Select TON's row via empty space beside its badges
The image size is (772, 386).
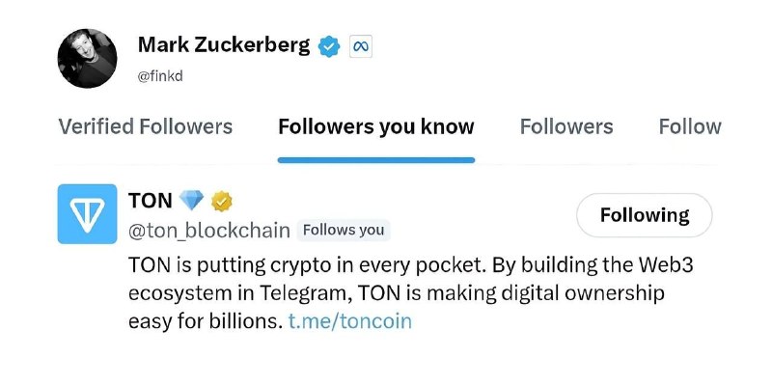pos(403,201)
